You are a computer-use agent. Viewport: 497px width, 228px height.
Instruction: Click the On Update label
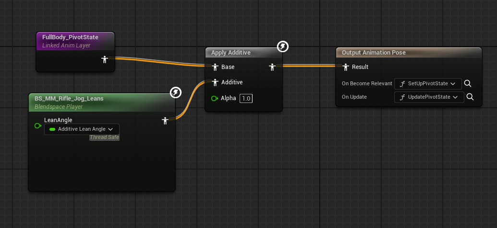click(354, 97)
